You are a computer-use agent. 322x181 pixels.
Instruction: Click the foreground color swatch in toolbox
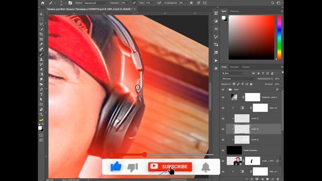[x=40, y=128]
